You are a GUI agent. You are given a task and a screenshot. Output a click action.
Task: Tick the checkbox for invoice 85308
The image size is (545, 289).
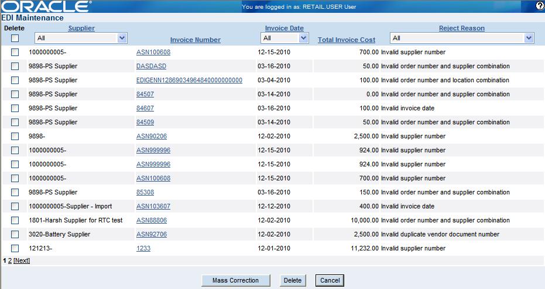(x=15, y=192)
